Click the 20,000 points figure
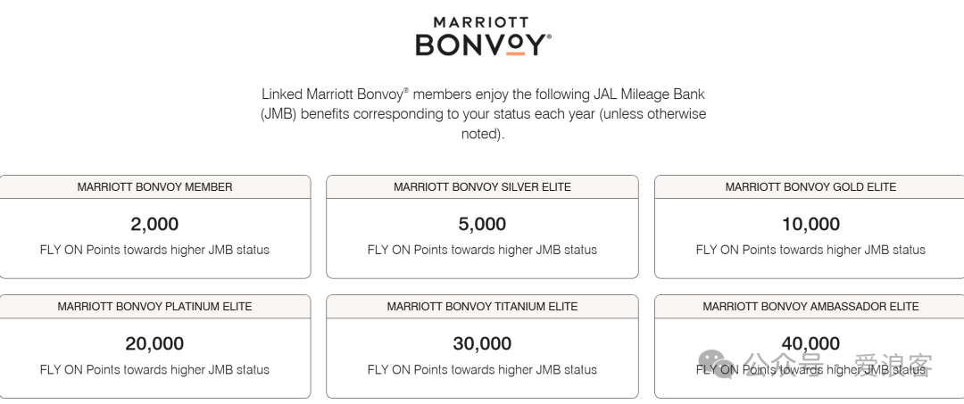Screen dimensions: 964x404 (154, 344)
